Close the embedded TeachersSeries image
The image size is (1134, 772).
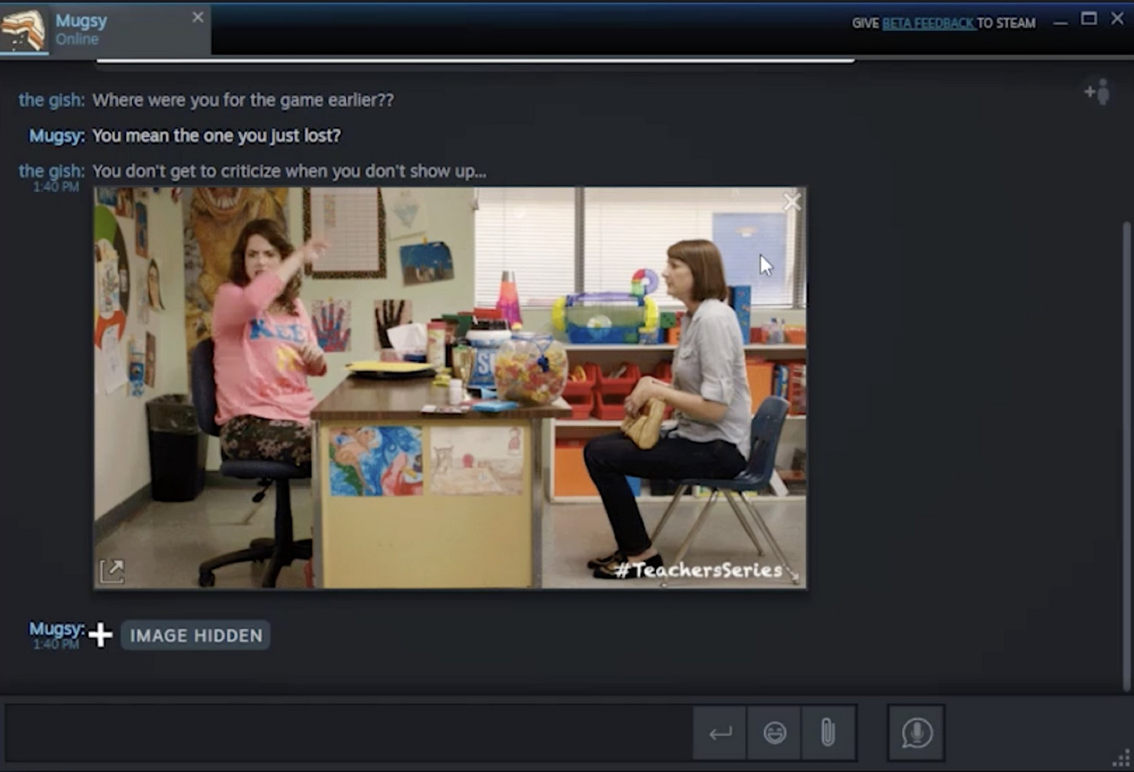791,202
